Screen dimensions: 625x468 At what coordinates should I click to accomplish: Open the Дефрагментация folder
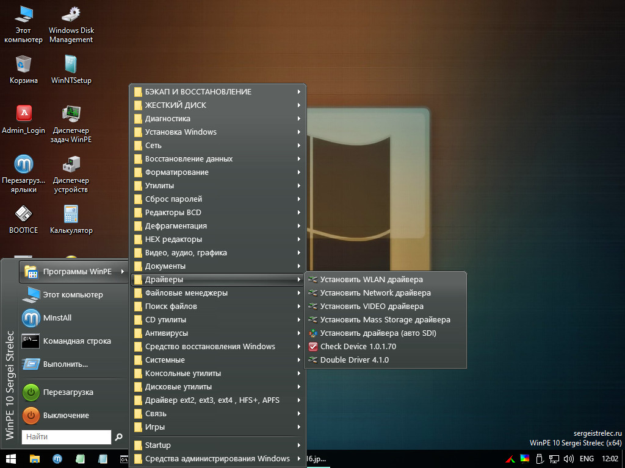click(x=218, y=226)
